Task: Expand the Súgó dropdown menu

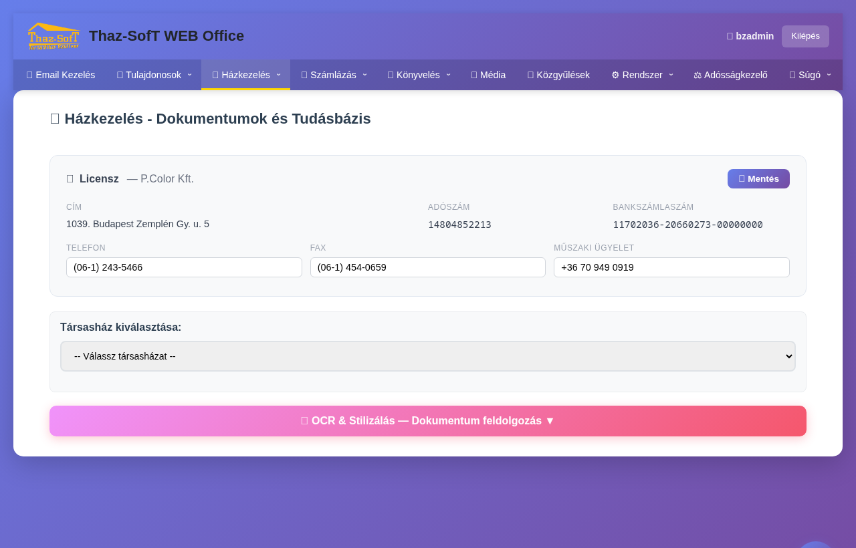Action: [x=810, y=75]
